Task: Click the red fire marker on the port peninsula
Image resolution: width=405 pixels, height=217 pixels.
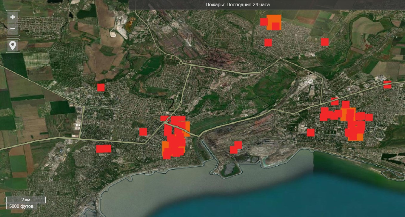Action: click(x=235, y=147)
